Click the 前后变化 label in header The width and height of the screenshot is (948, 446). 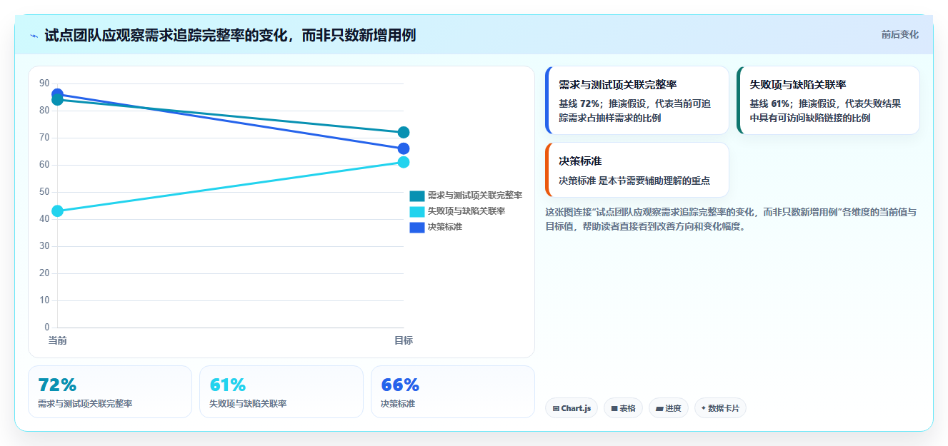899,35
